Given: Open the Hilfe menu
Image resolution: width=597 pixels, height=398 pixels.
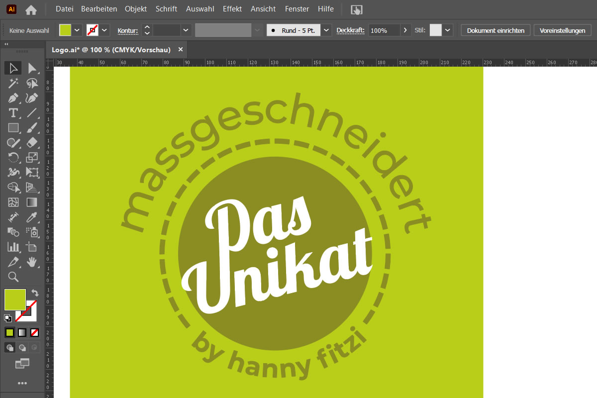Looking at the screenshot, I should (x=326, y=9).
